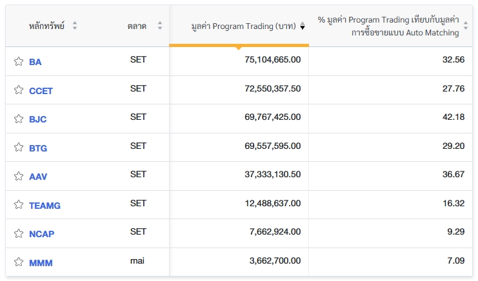
Task: Click the star icon beside AAV
Action: [x=19, y=177]
